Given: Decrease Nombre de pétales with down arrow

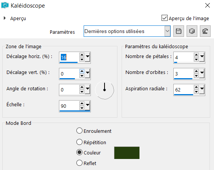Looking at the screenshot, I should 196,60.
